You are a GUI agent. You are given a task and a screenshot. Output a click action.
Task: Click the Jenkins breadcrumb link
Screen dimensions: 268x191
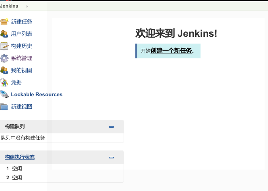click(9, 6)
